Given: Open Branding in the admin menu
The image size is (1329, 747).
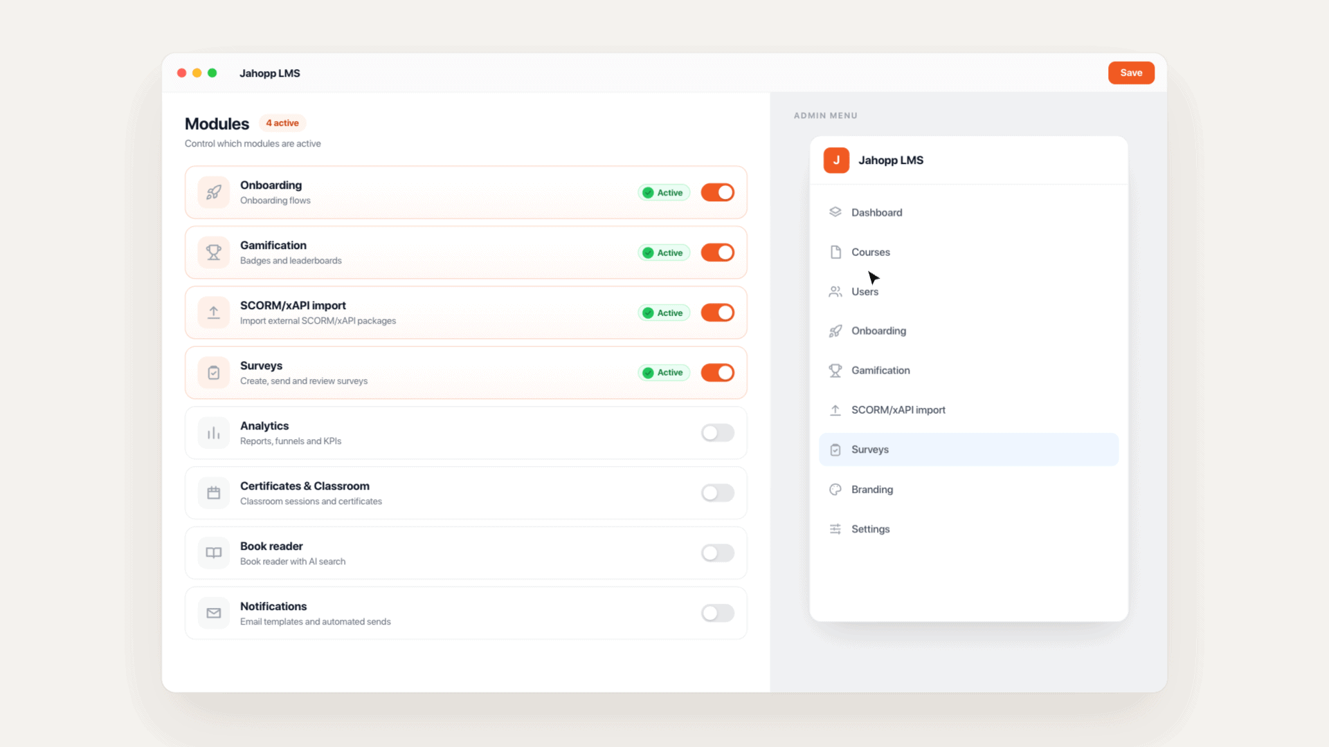Looking at the screenshot, I should pos(968,489).
